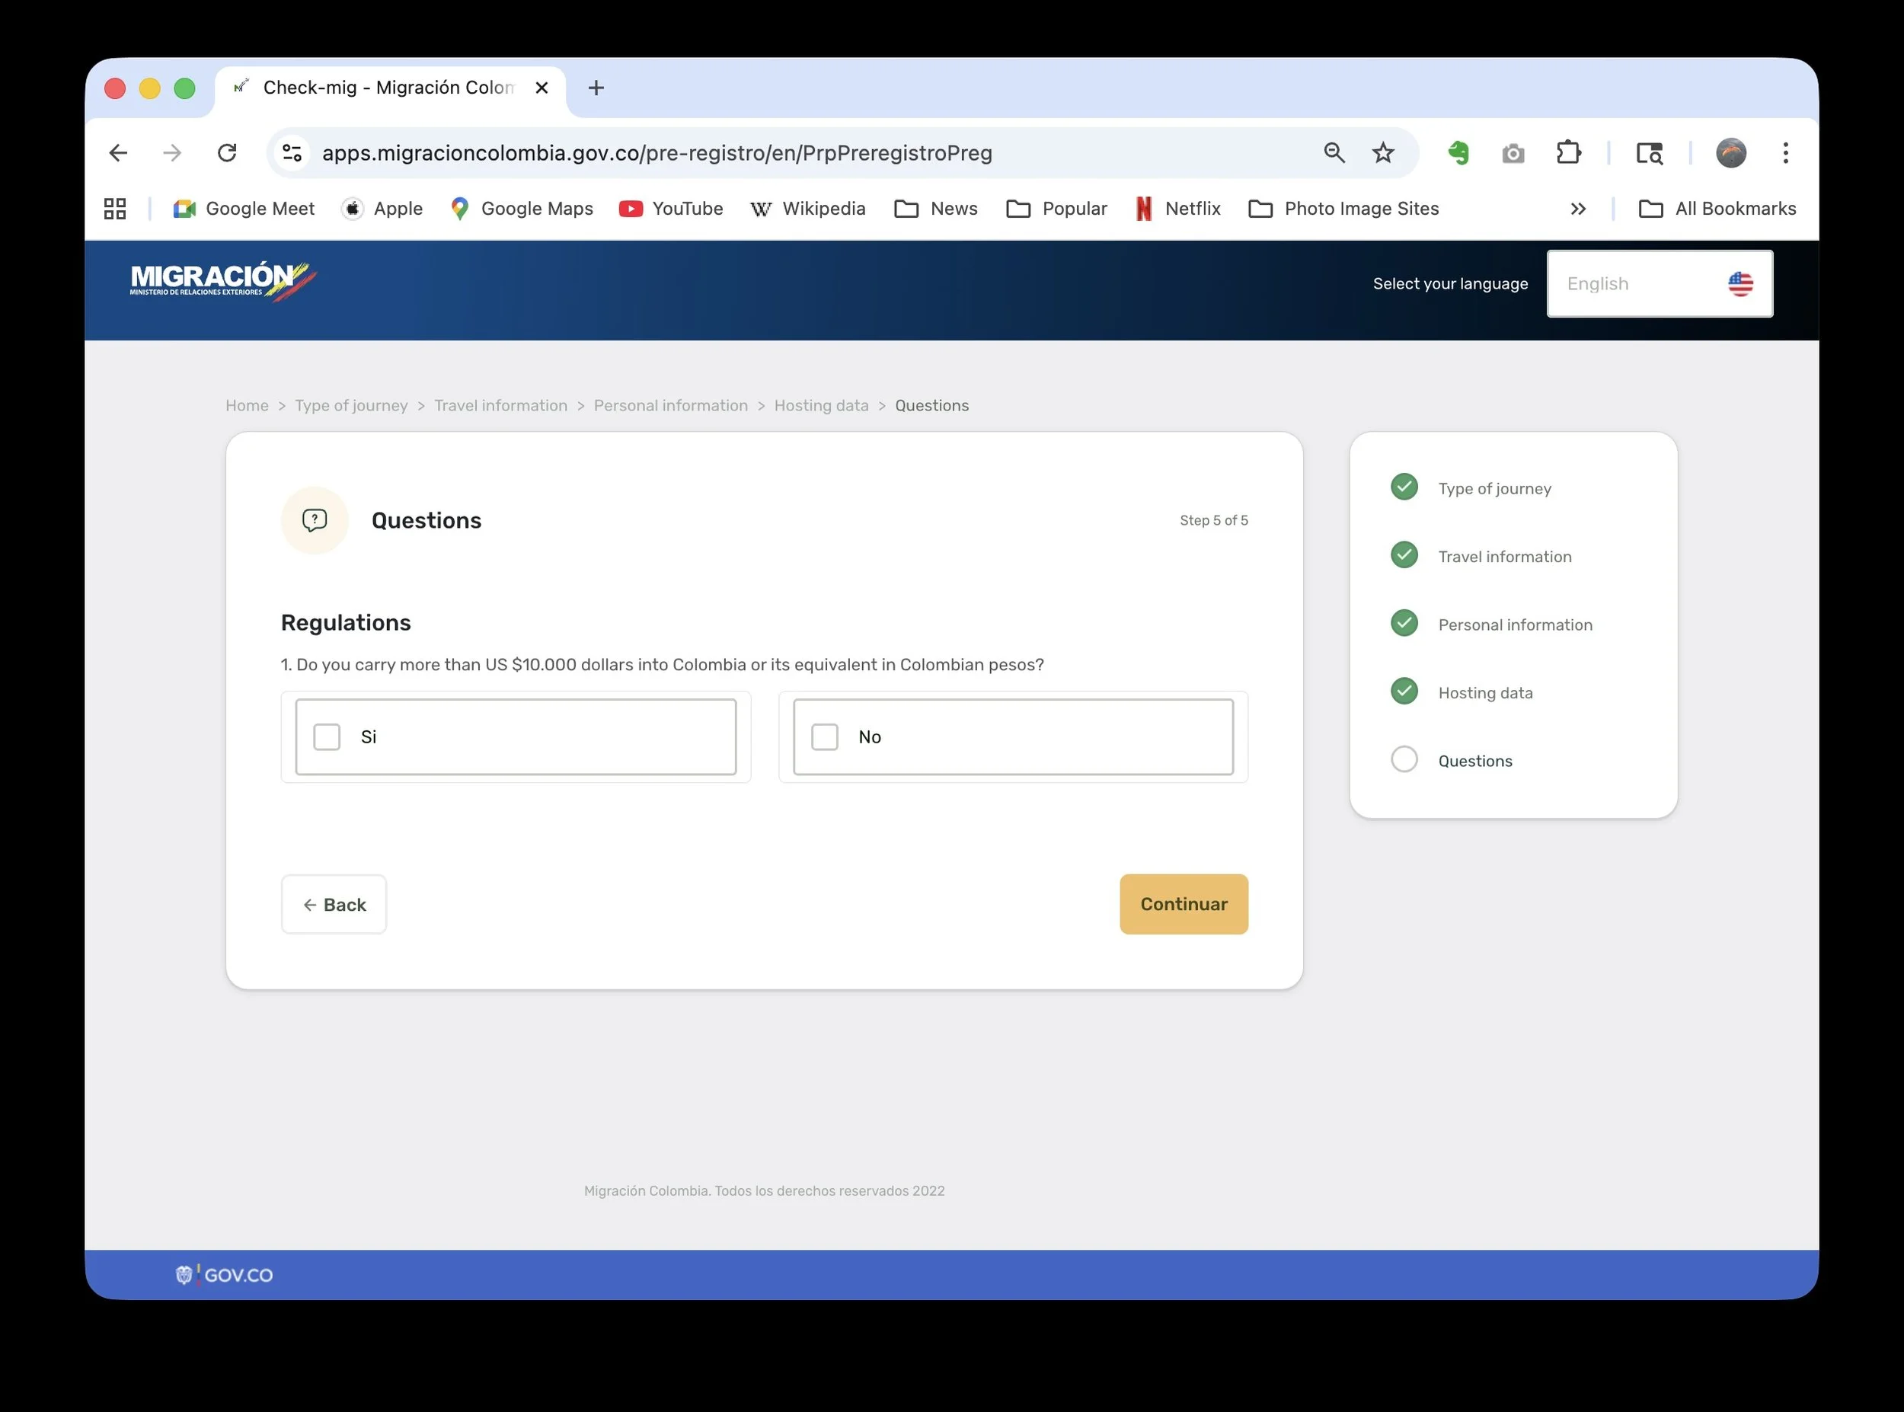
Task: Open the English language dropdown
Action: click(1659, 284)
